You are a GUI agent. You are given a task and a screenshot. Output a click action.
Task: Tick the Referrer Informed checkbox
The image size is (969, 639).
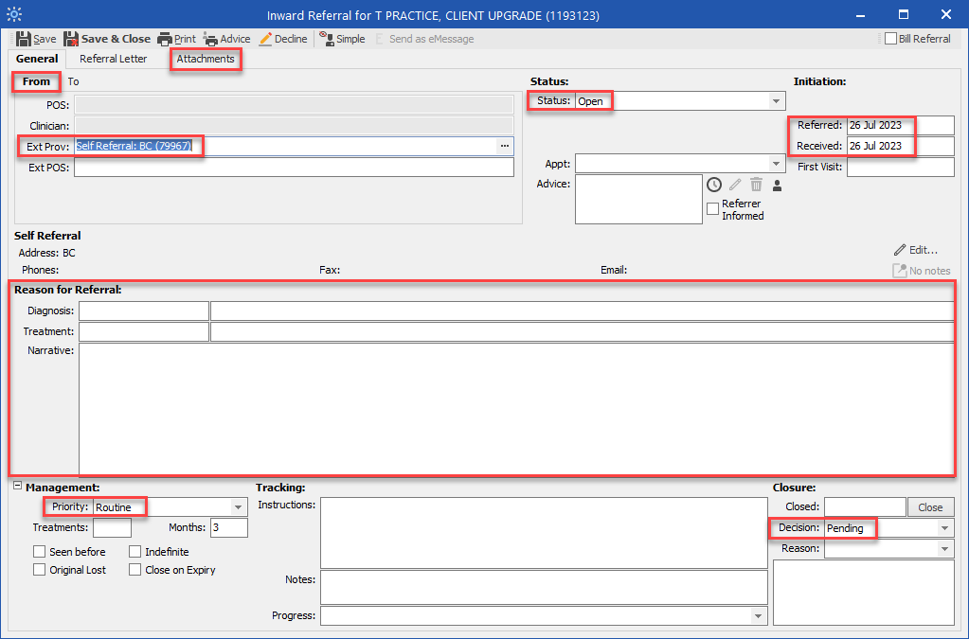(713, 209)
